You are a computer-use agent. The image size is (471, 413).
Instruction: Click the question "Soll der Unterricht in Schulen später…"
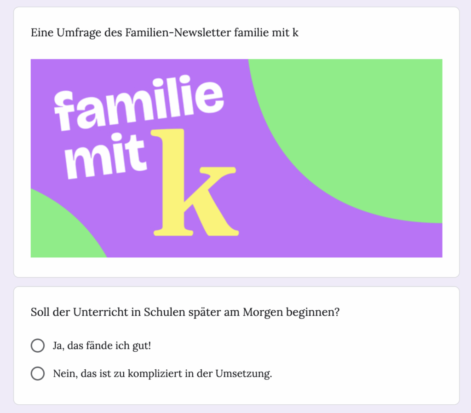(185, 312)
